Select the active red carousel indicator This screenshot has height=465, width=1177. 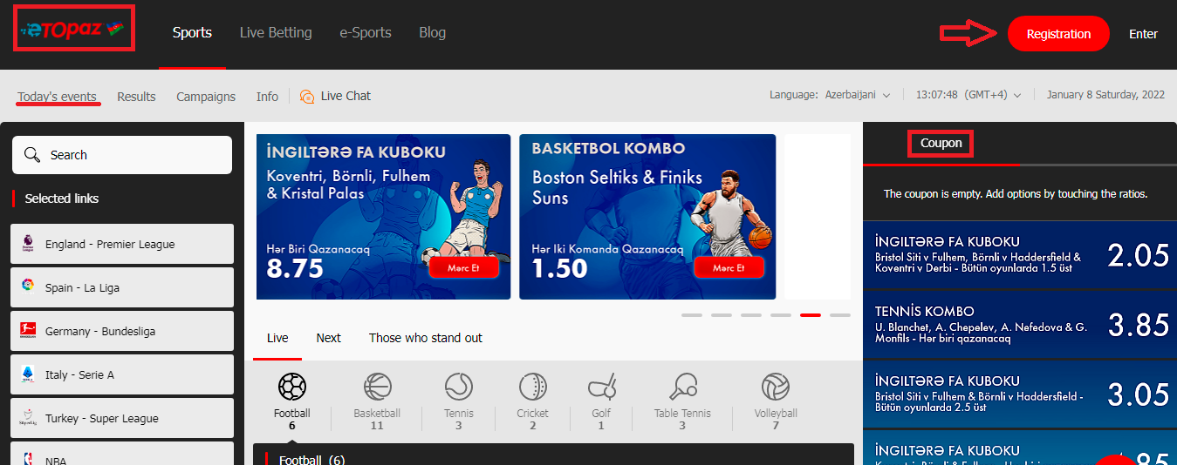[811, 315]
